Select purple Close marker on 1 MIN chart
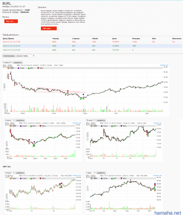 (83, 94)
